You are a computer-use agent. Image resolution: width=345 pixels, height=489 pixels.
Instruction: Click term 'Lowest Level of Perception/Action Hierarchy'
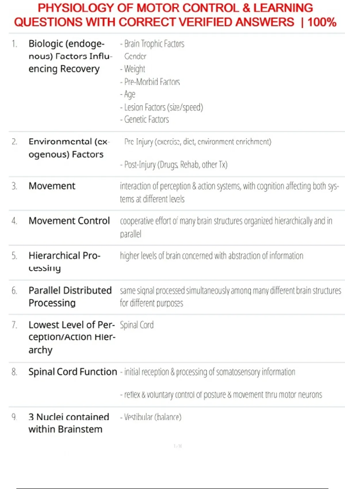point(72,337)
